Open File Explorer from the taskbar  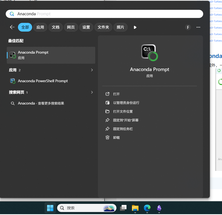click(135, 208)
